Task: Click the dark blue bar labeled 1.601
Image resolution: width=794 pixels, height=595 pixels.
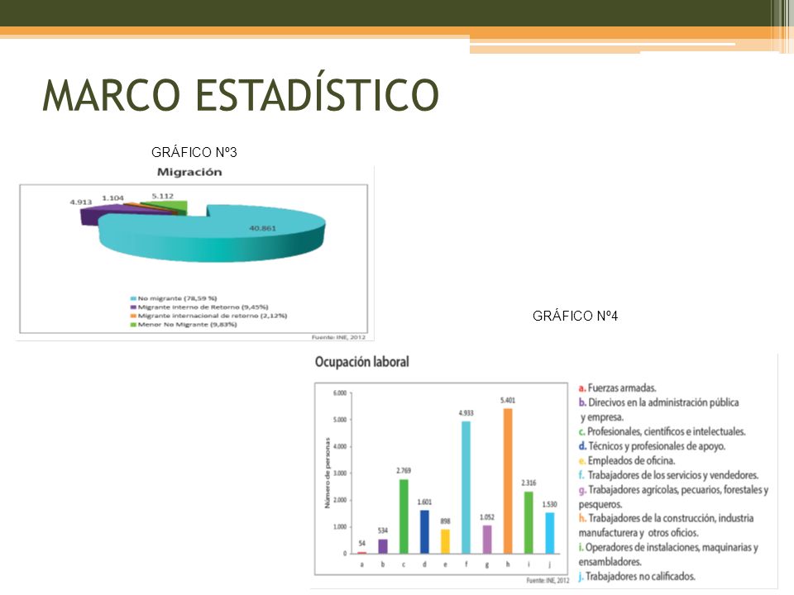Action: 424,531
